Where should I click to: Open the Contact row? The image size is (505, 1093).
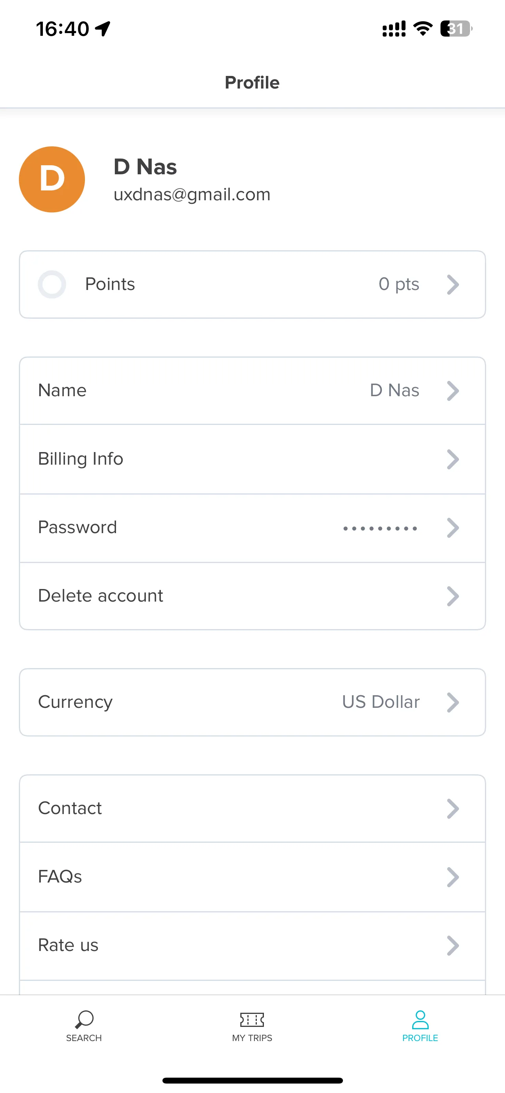tap(252, 809)
